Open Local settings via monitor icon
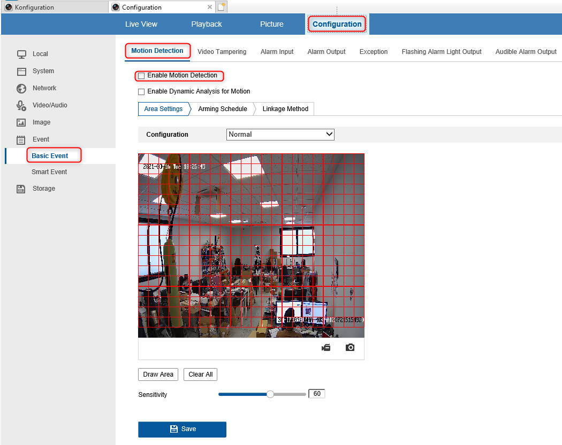The image size is (562, 445). pyautogui.click(x=21, y=54)
